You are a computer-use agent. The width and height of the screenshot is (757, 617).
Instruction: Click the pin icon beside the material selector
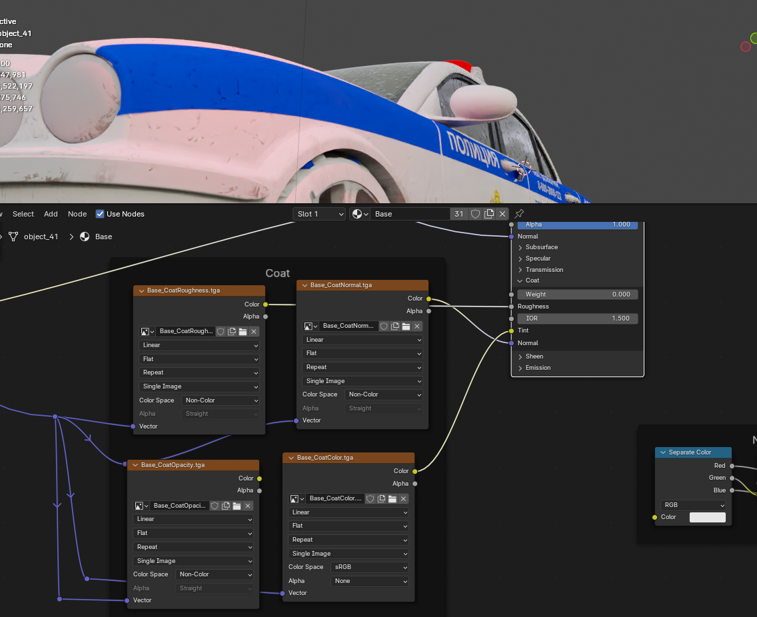click(520, 214)
